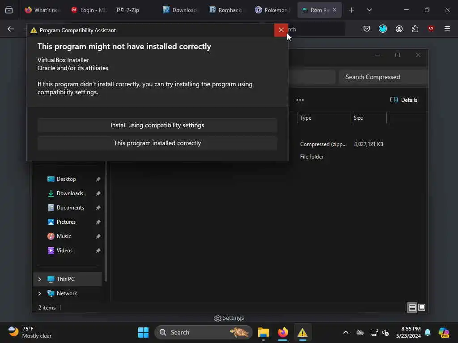Open the notifications bell icon
This screenshot has width=458, height=343.
point(428,332)
